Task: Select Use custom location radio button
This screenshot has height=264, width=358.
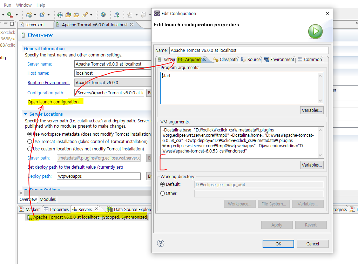Action: (29, 149)
